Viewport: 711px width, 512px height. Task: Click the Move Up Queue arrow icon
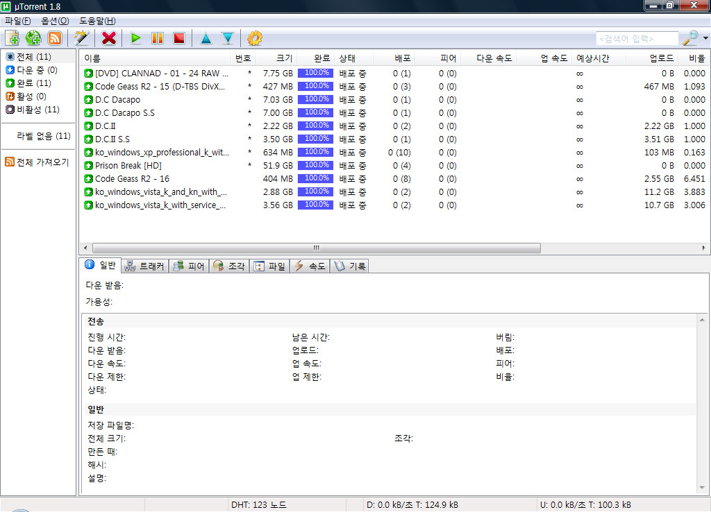pyautogui.click(x=206, y=39)
